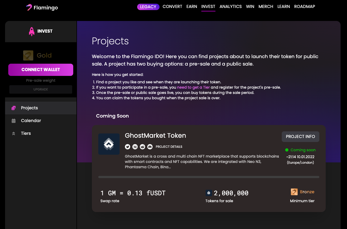The height and width of the screenshot is (229, 347).
Task: Open the WIN menu item
Action: [x=250, y=7]
